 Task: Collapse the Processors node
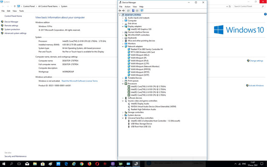123,83
